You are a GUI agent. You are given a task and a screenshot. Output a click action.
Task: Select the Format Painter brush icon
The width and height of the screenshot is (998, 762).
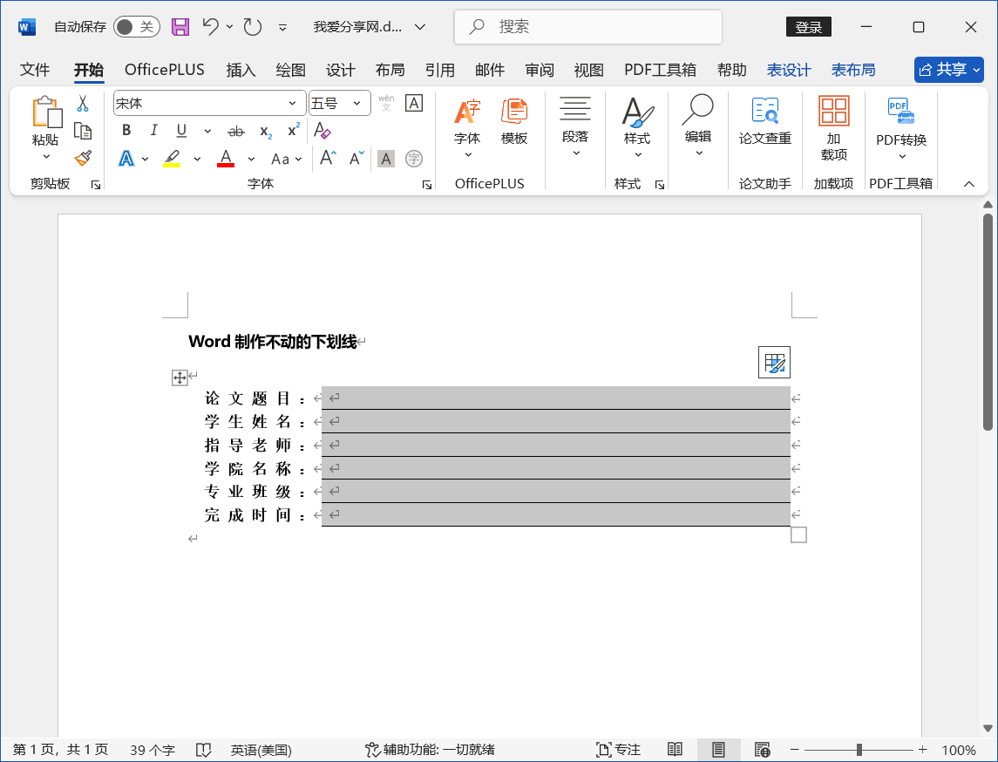click(x=83, y=159)
